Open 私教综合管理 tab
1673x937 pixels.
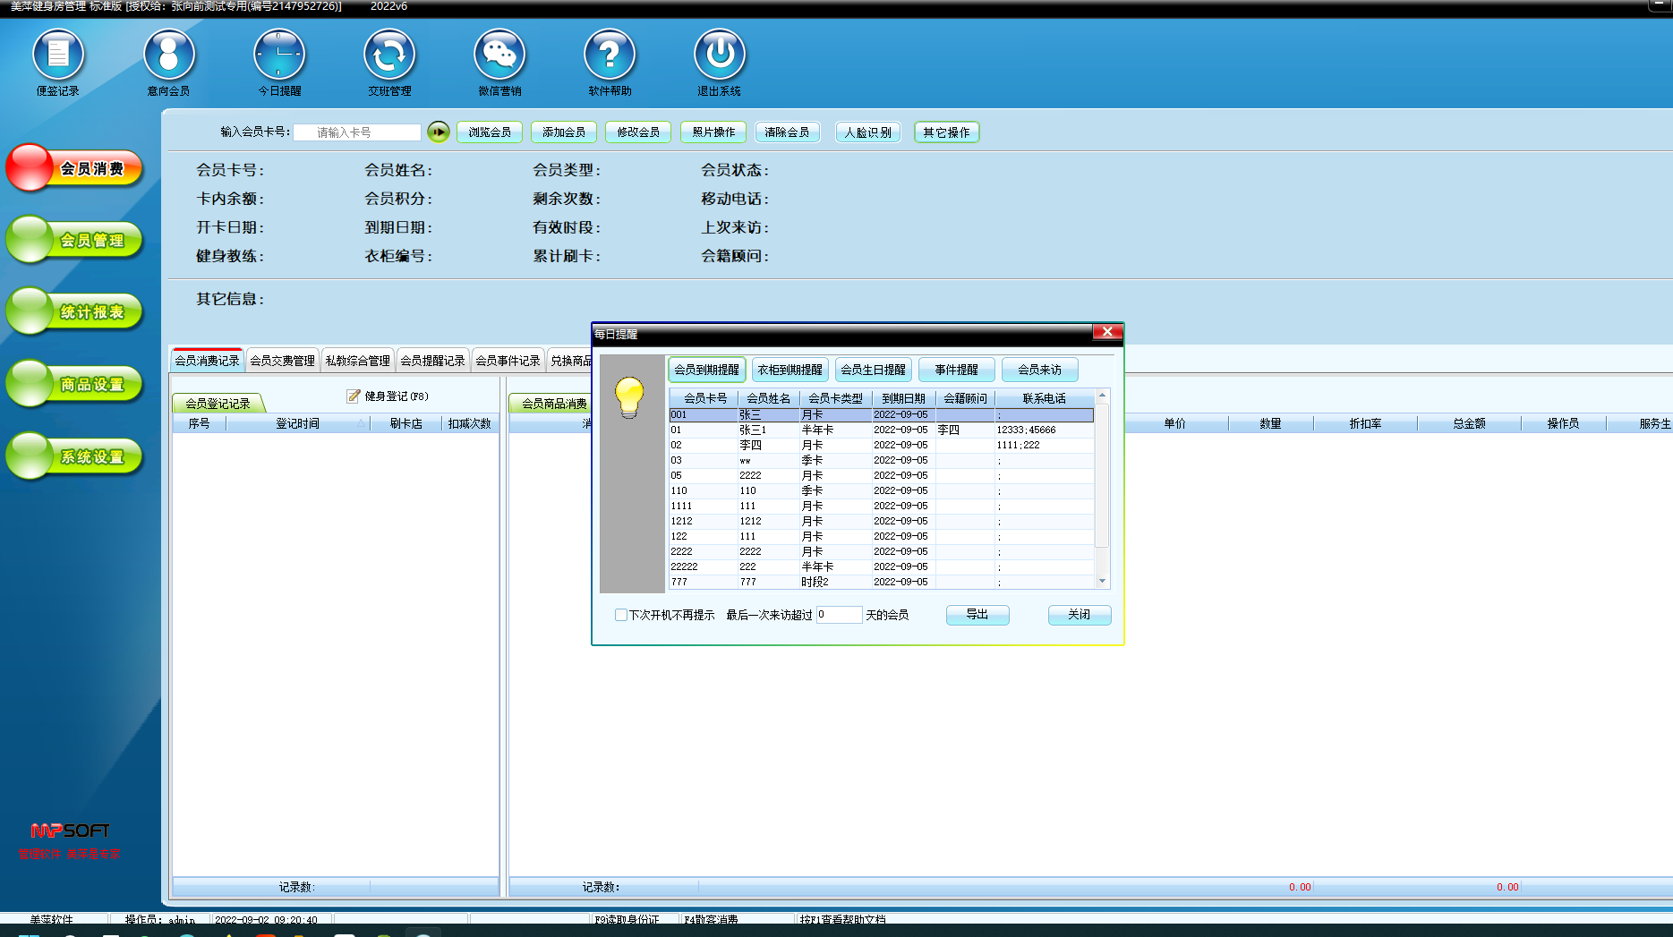pos(357,361)
